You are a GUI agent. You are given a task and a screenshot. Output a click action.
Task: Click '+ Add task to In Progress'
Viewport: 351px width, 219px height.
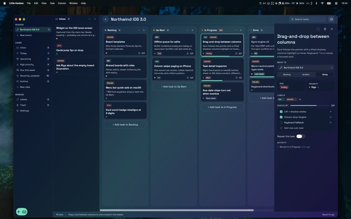coord(222,107)
